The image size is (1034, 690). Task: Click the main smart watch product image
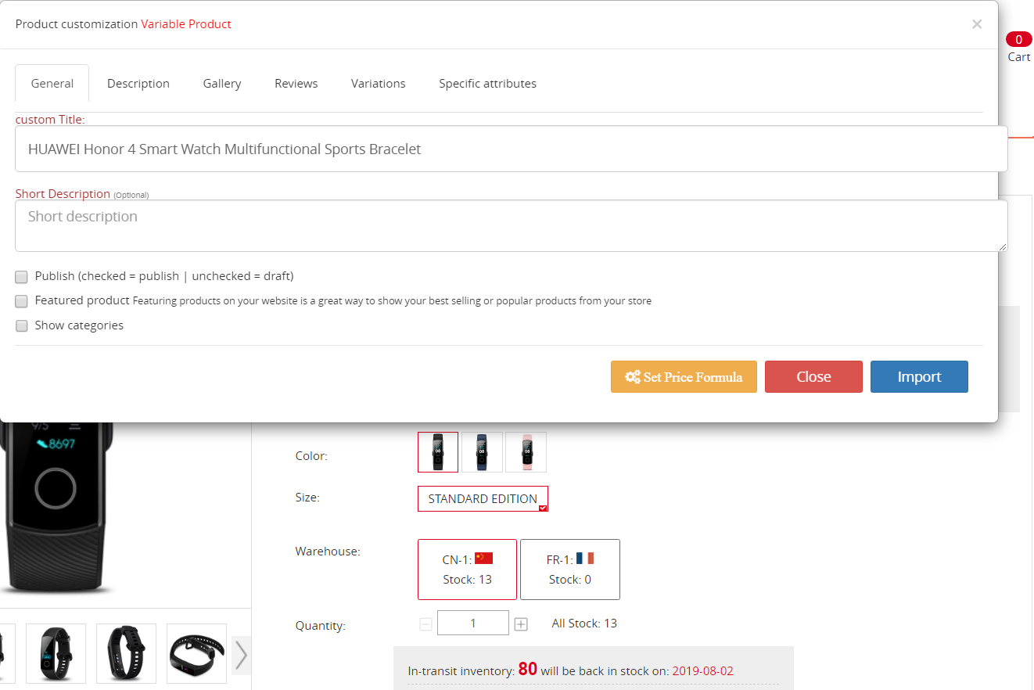[56, 509]
